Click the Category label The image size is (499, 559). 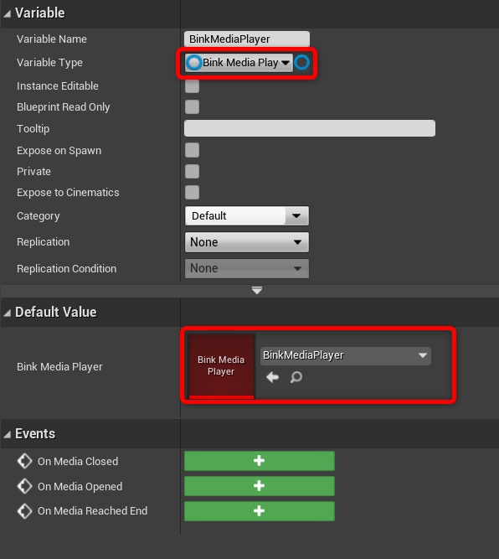pos(39,216)
